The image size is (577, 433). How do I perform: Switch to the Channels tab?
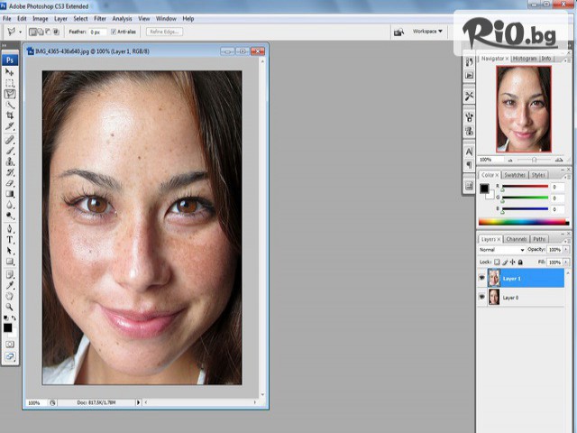pyautogui.click(x=516, y=239)
